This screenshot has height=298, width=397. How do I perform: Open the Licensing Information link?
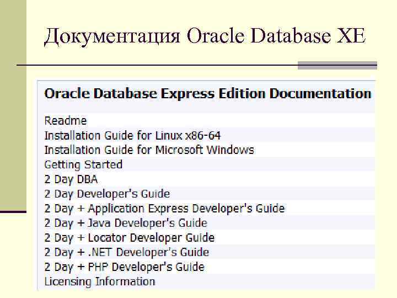pyautogui.click(x=100, y=282)
